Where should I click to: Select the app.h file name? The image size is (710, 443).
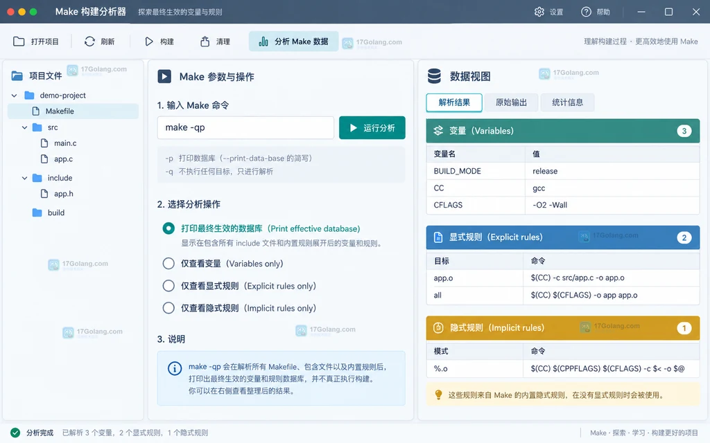pyautogui.click(x=63, y=194)
